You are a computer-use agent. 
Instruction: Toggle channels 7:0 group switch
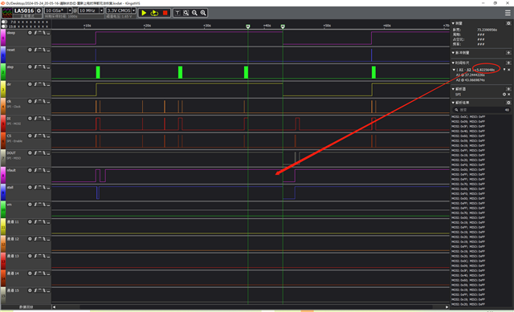tap(4, 22)
